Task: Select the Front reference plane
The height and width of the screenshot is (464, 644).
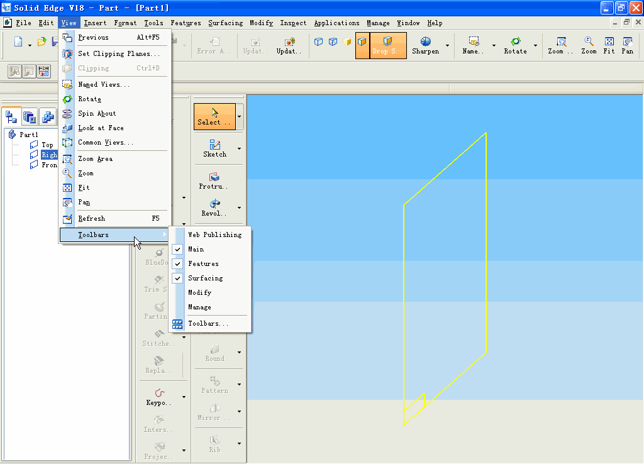Action: click(x=49, y=165)
